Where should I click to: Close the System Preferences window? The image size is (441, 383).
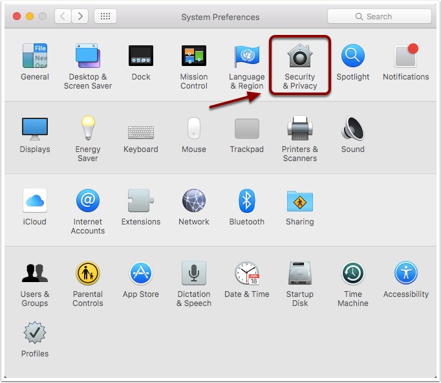click(x=17, y=16)
